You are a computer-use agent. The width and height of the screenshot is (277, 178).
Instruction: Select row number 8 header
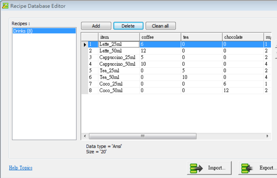coord(93,91)
